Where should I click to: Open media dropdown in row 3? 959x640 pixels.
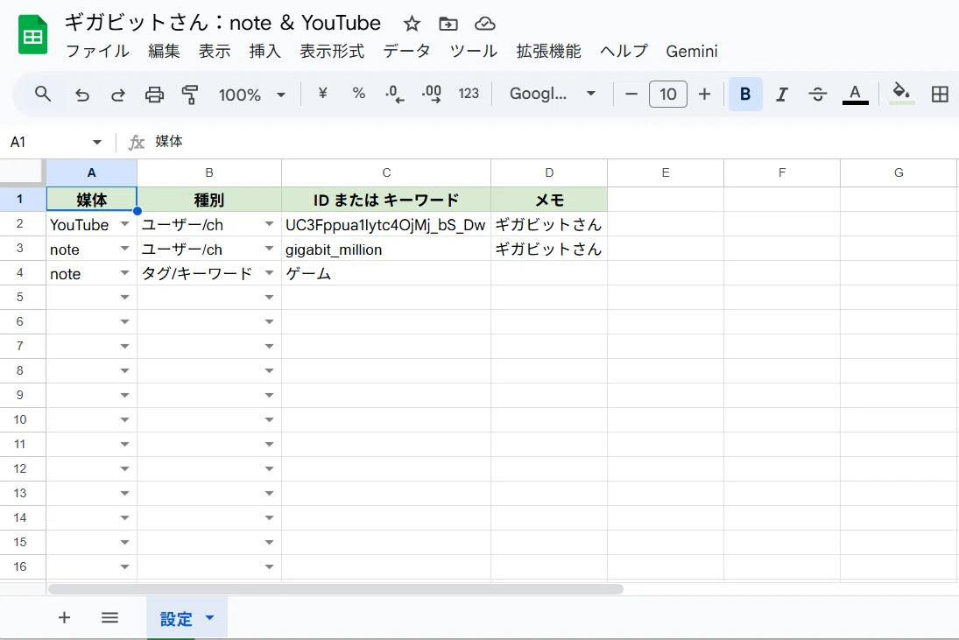pos(124,249)
